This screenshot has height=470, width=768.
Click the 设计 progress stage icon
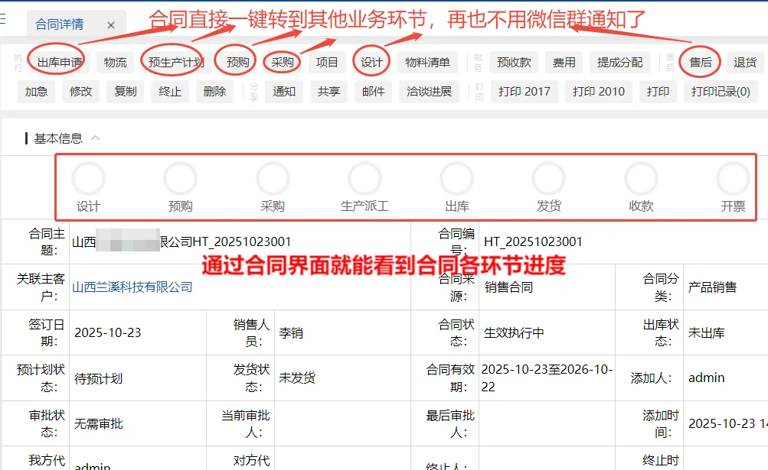87,178
